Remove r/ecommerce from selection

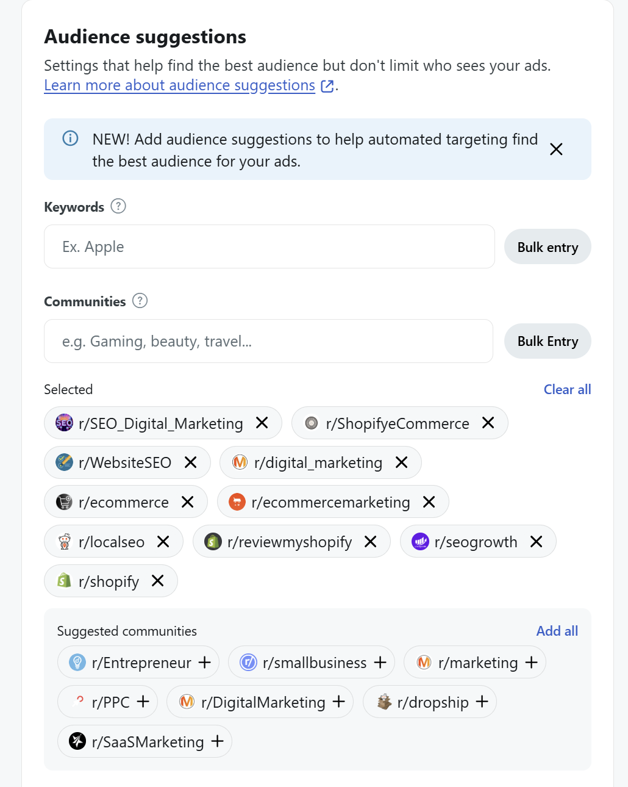pos(188,501)
